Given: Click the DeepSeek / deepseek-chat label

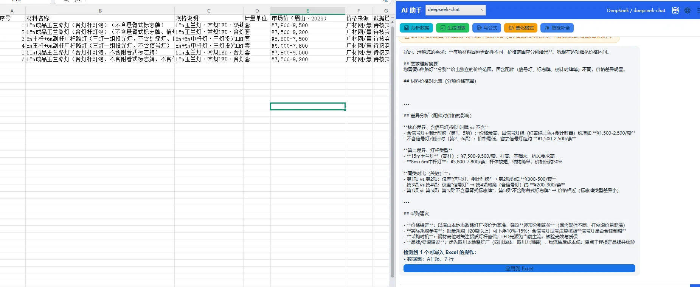Looking at the screenshot, I should coord(636,11).
